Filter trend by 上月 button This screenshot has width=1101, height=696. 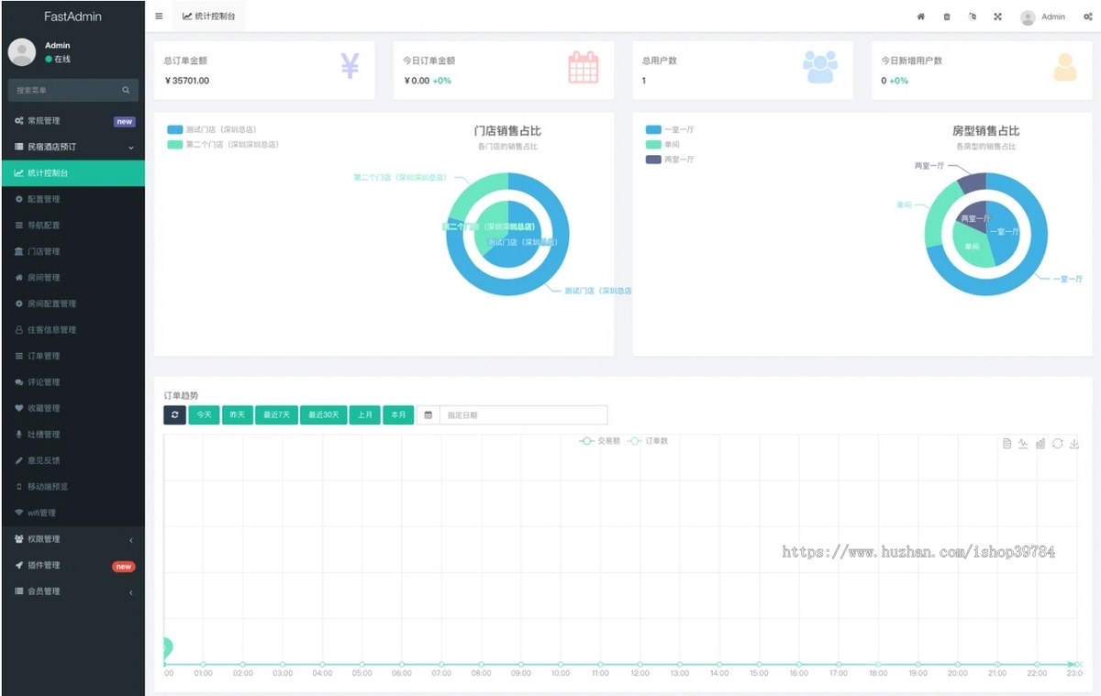coord(365,415)
